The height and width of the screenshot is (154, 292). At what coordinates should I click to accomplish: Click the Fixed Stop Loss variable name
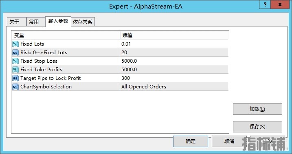pyautogui.click(x=39, y=61)
